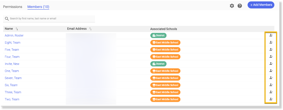Viewport: 283px width, 110px height.
Task: Open the settings gear icon
Action: click(232, 6)
